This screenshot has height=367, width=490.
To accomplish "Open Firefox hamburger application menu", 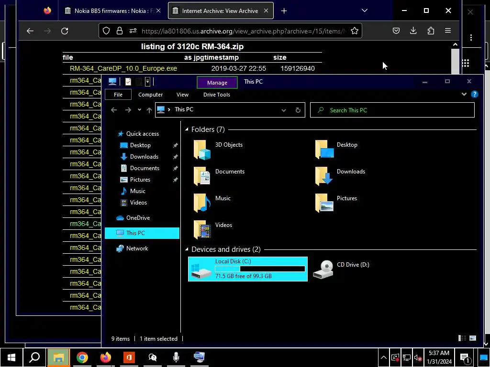I will (448, 31).
